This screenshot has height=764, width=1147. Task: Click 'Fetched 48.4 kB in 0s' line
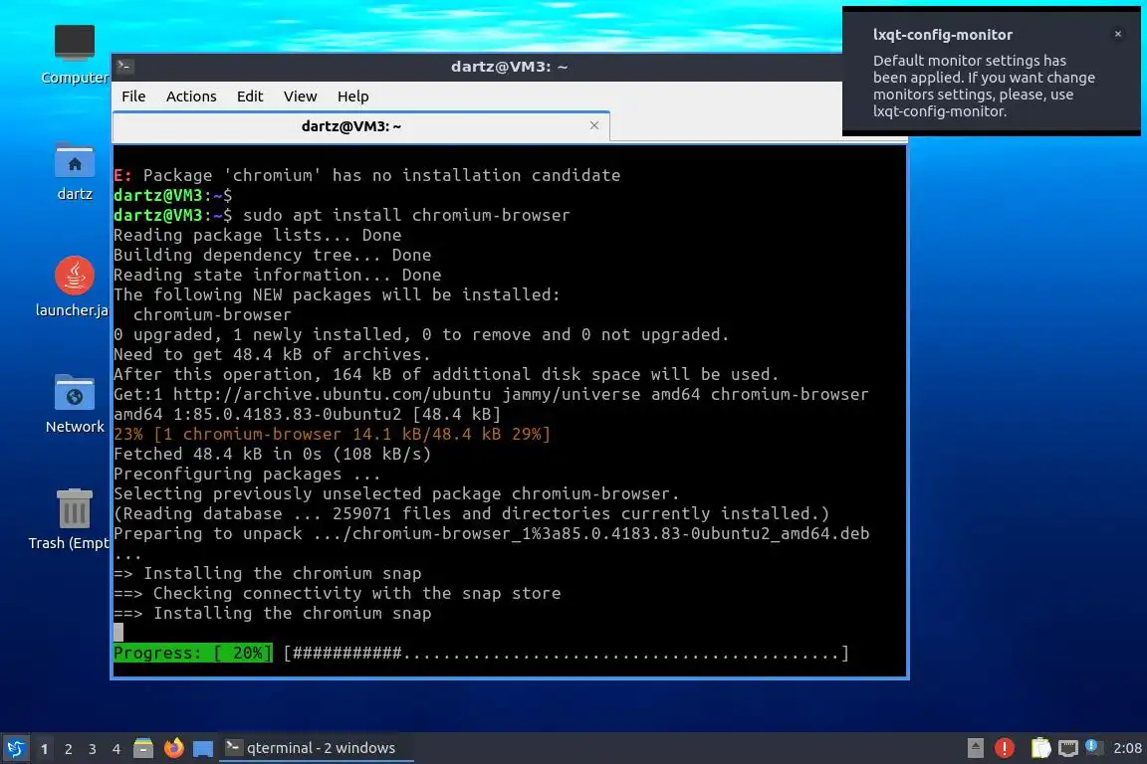tap(272, 454)
